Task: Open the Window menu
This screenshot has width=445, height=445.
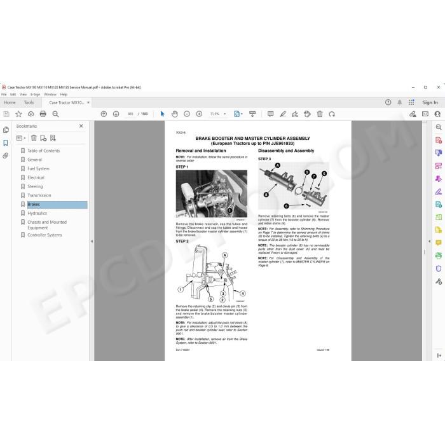Action: click(x=50, y=95)
